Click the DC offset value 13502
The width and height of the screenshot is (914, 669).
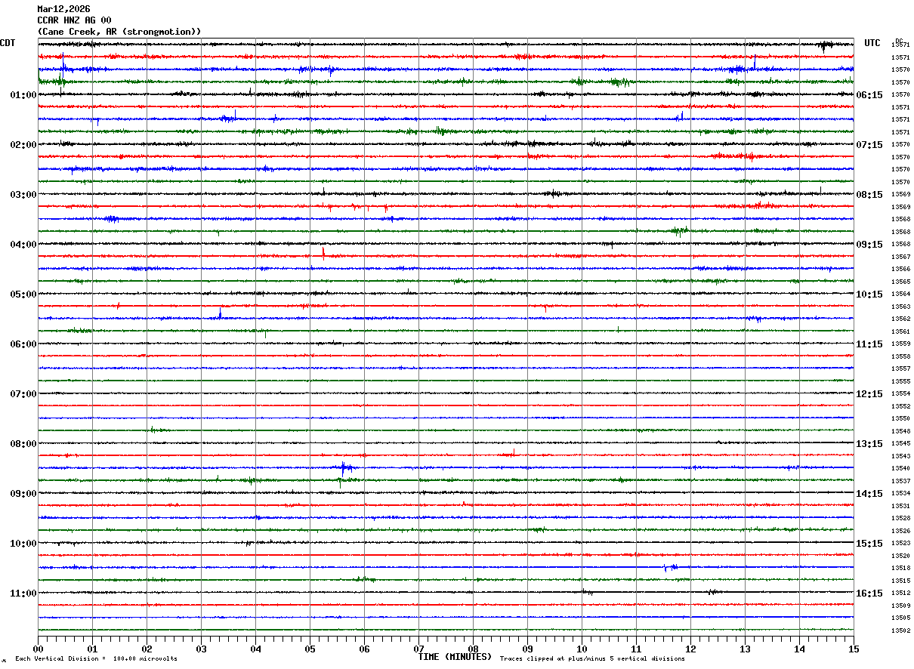point(900,630)
